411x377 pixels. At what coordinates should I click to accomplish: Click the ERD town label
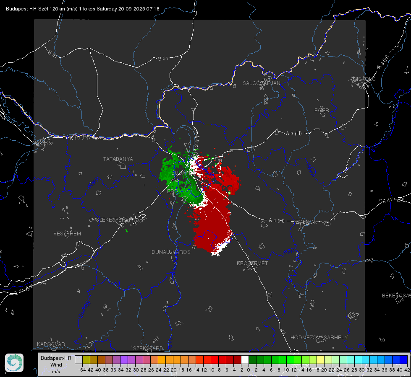pyautogui.click(x=172, y=191)
